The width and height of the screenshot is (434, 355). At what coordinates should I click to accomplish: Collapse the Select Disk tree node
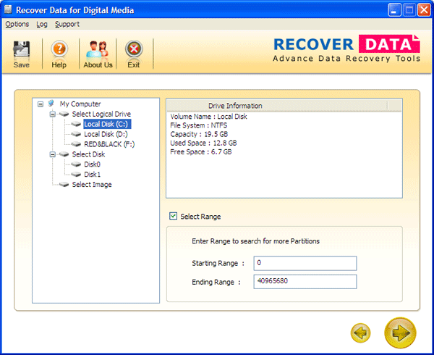click(x=53, y=154)
